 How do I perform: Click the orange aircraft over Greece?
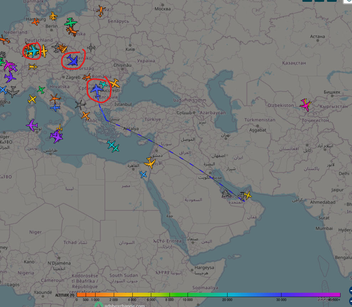[x=86, y=116]
